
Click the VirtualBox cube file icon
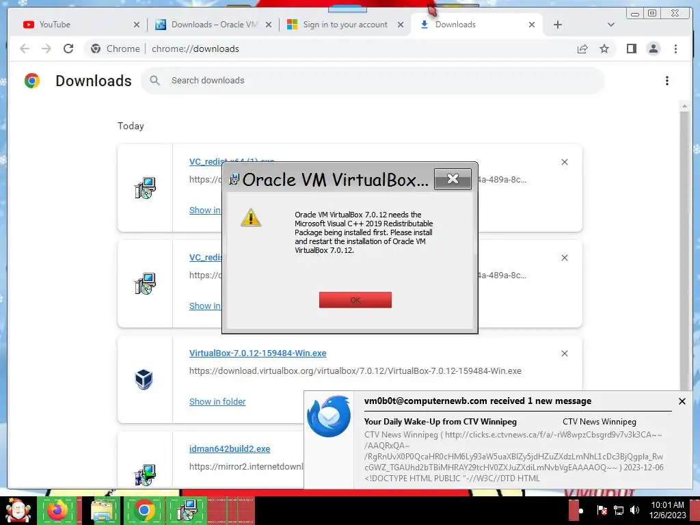pos(144,379)
